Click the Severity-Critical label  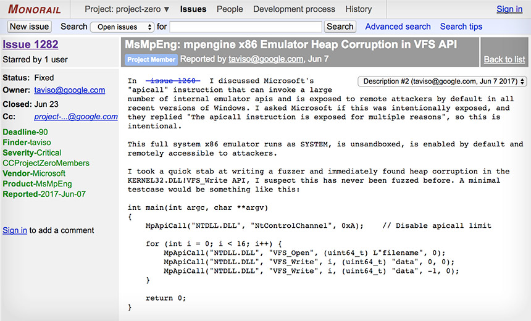pyautogui.click(x=32, y=152)
